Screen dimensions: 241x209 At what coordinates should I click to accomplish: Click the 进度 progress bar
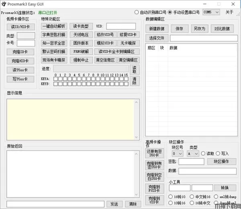(x=91, y=69)
